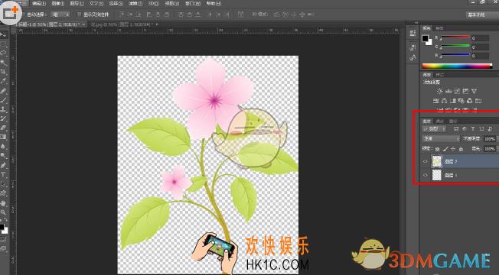Toggle the 显示变换控件 checkbox
The image size is (499, 275).
(x=80, y=15)
